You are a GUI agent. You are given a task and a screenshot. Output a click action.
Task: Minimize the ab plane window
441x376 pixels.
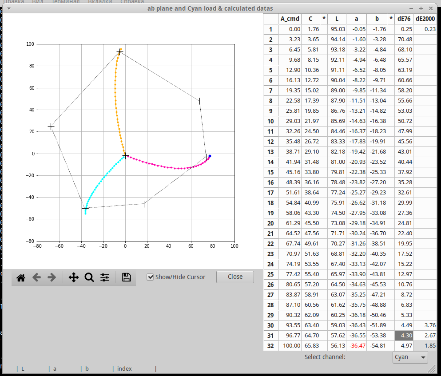[x=411, y=9]
